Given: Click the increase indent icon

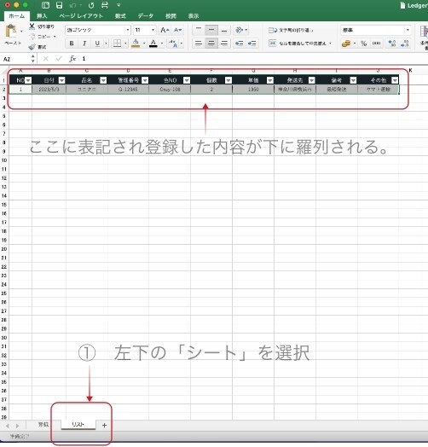Looking at the screenshot, I should tap(252, 44).
